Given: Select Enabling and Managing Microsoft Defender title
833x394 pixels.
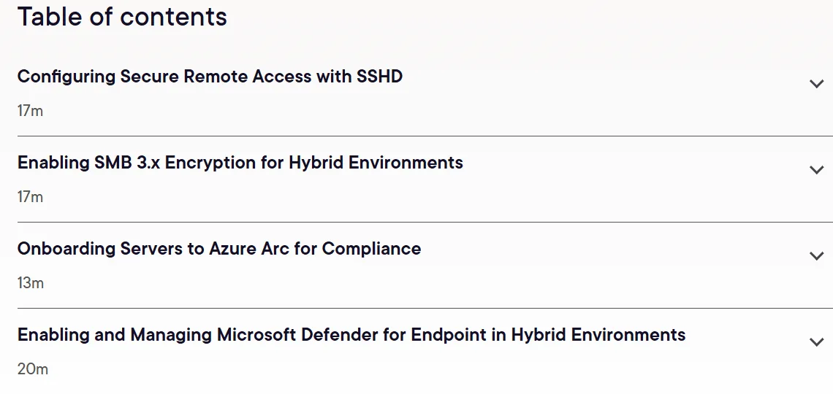Looking at the screenshot, I should pos(351,335).
